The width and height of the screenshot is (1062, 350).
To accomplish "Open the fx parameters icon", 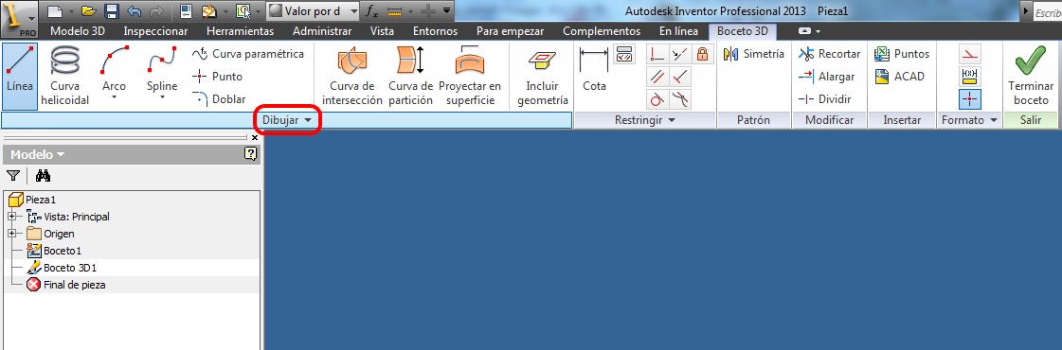I will pyautogui.click(x=371, y=10).
